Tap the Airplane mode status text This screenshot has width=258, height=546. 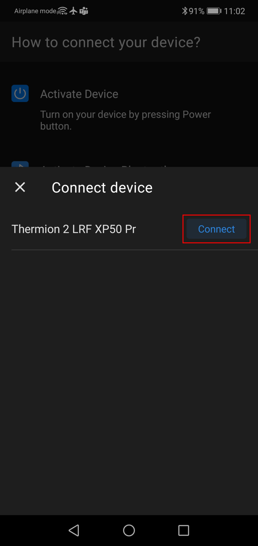click(x=35, y=11)
